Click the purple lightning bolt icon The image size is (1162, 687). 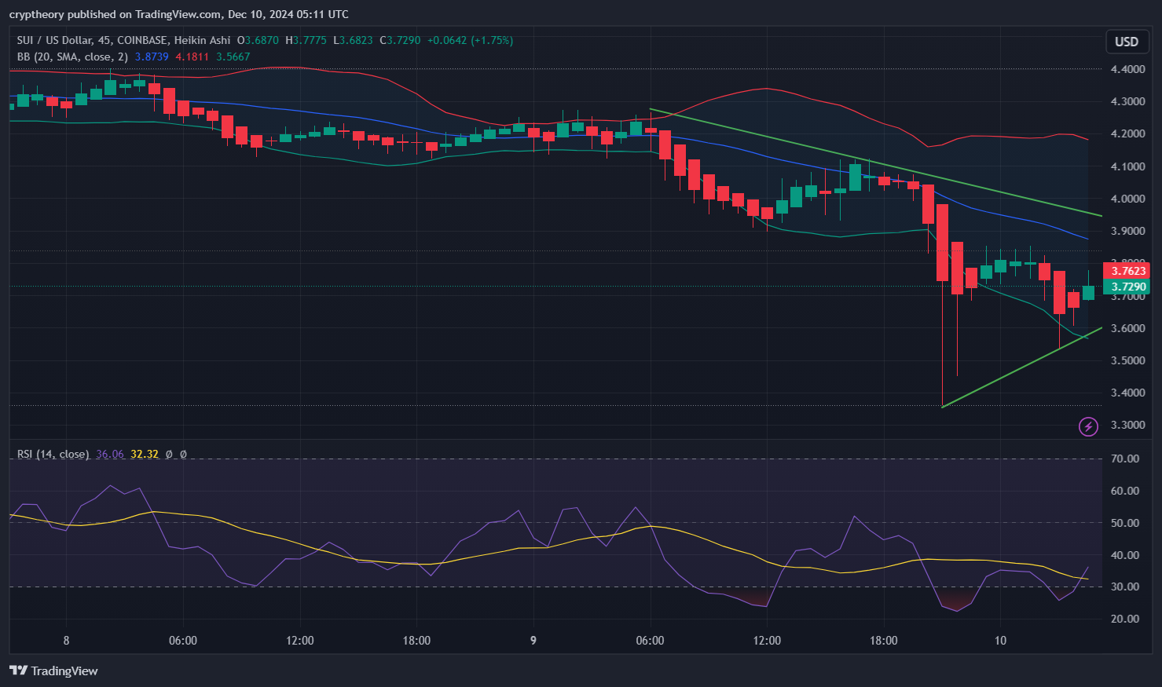tap(1088, 426)
